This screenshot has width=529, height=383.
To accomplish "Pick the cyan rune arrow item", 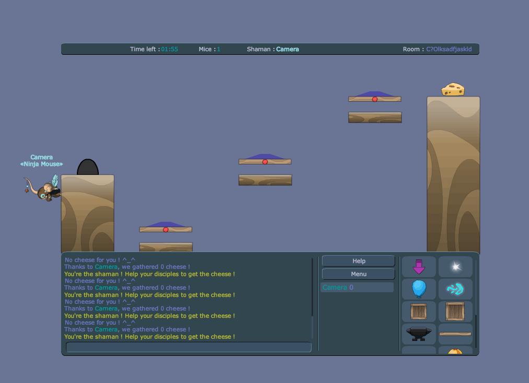I will [x=455, y=289].
